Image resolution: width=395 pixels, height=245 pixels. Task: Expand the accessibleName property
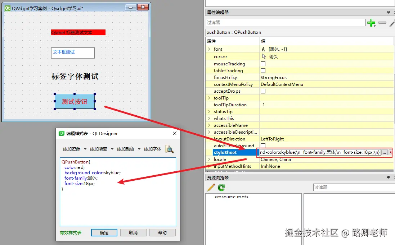(209, 125)
